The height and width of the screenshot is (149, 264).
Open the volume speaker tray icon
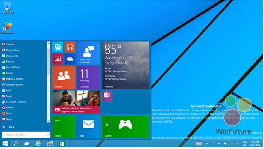[x=237, y=144]
